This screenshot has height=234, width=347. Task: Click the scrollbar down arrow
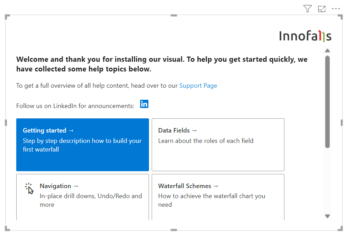[327, 216]
